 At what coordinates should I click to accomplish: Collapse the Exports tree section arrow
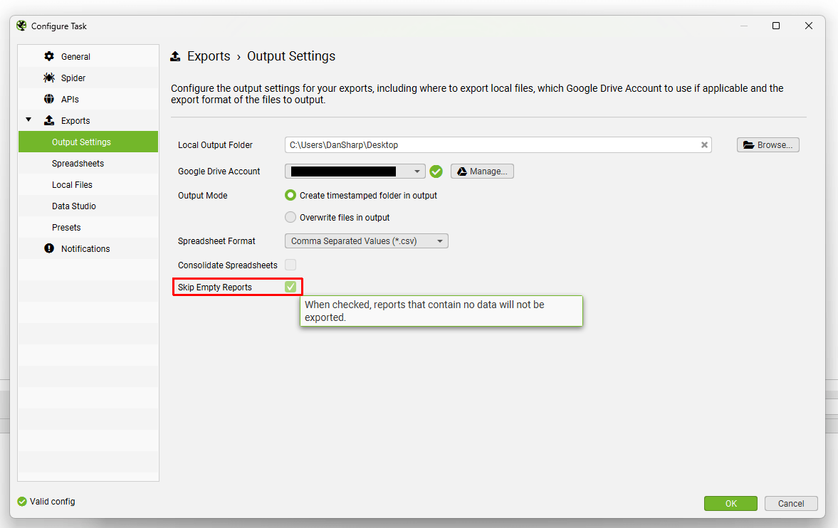click(x=29, y=120)
